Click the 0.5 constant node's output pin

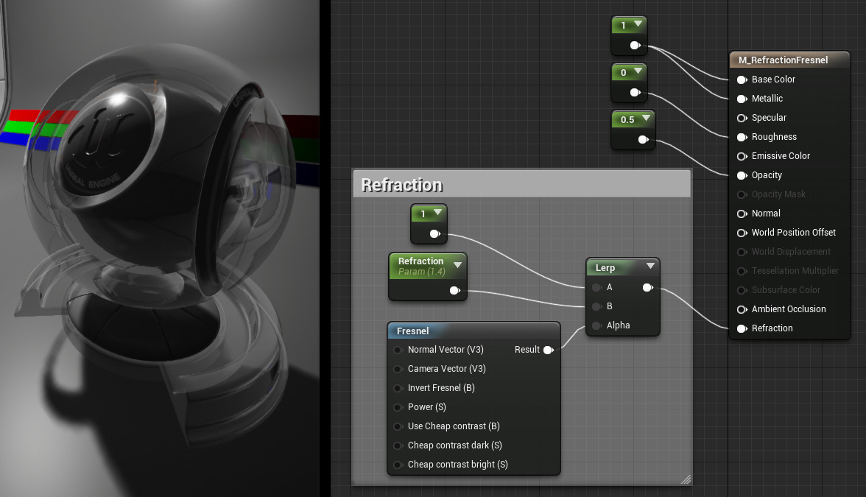(x=642, y=139)
